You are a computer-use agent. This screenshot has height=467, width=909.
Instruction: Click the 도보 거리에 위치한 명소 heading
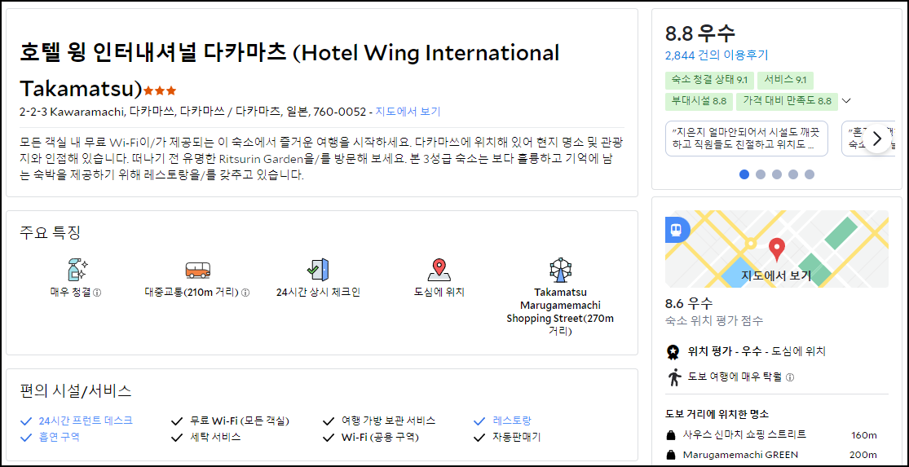coord(717,414)
